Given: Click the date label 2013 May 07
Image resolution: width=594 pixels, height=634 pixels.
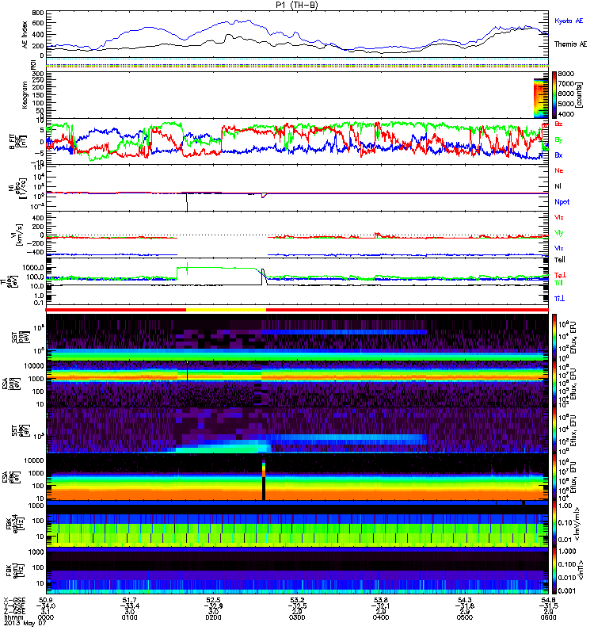Looking at the screenshot, I should pyautogui.click(x=25, y=624).
